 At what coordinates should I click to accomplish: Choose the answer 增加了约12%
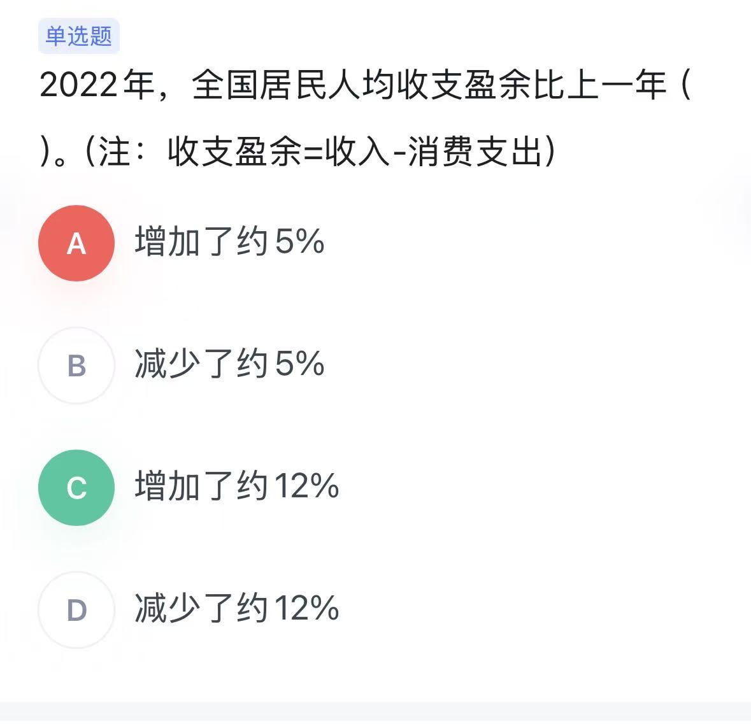[236, 488]
